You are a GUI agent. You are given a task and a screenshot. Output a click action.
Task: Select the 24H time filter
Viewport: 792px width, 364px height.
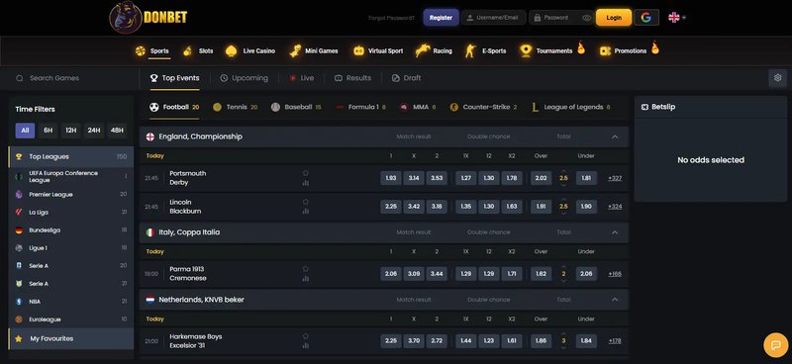point(94,131)
